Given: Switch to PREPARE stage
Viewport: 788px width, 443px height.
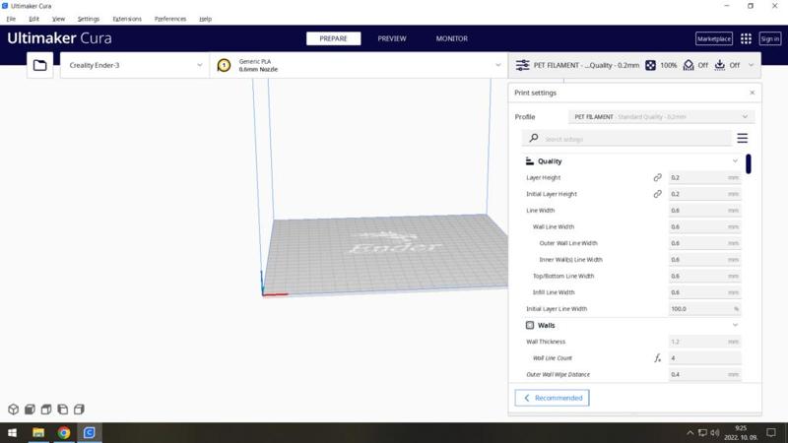Looking at the screenshot, I should coord(333,38).
